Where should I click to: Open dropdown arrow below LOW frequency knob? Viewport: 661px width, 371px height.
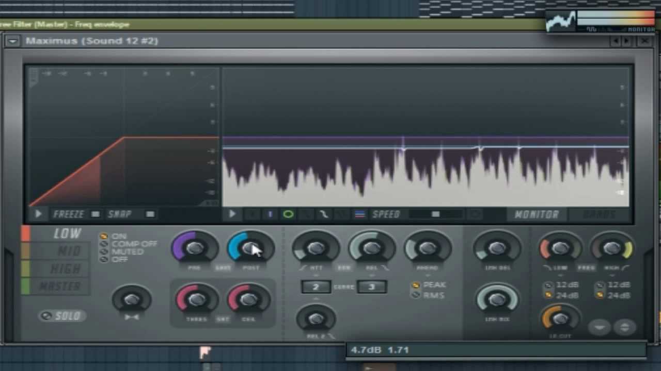pyautogui.click(x=560, y=276)
